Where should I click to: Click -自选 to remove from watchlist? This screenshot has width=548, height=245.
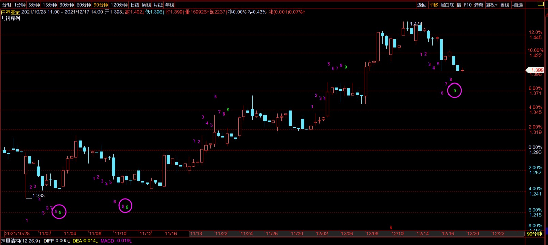517,5
